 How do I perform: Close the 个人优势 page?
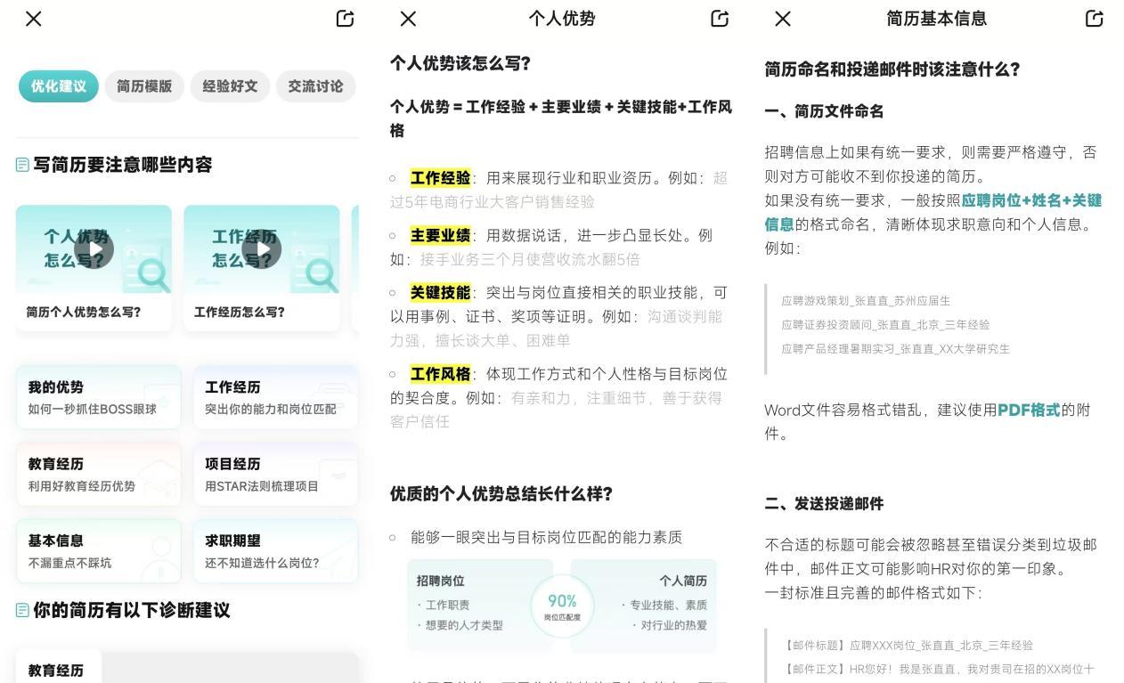pyautogui.click(x=408, y=19)
